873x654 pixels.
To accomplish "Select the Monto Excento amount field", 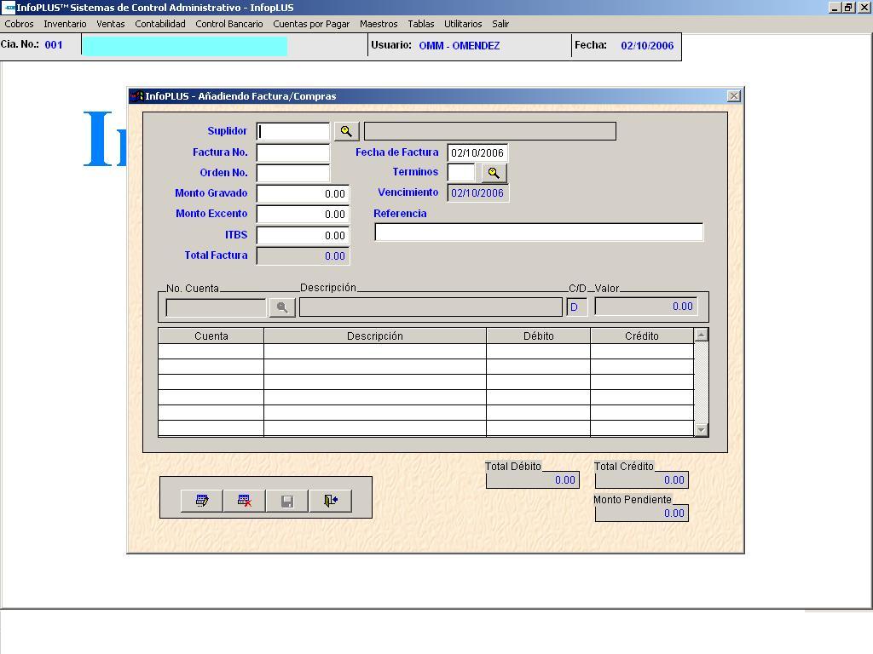I will (x=303, y=214).
